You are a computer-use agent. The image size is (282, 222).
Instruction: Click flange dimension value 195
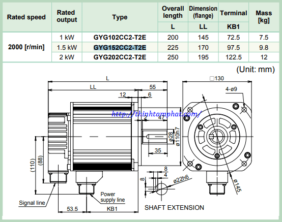pyautogui.click(x=203, y=57)
